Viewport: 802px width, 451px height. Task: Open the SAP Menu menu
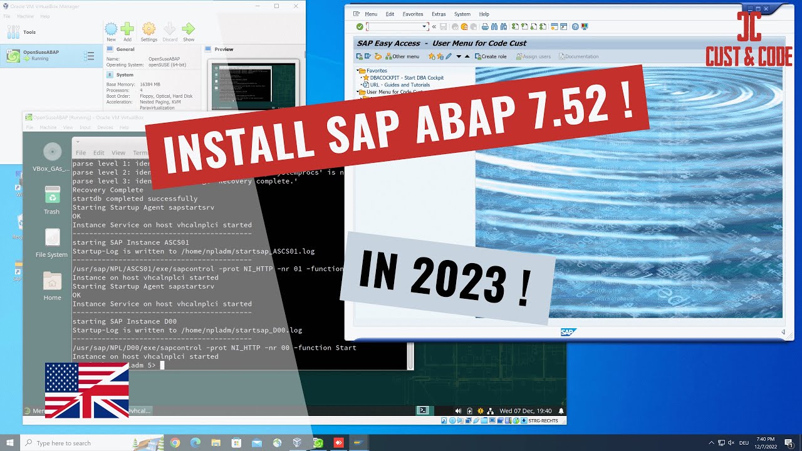pos(371,14)
